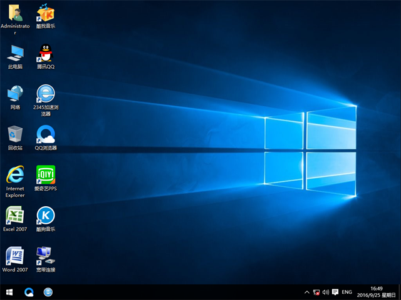Select the Word 2007 shortcut
This screenshot has height=300, width=401.
click(x=15, y=256)
